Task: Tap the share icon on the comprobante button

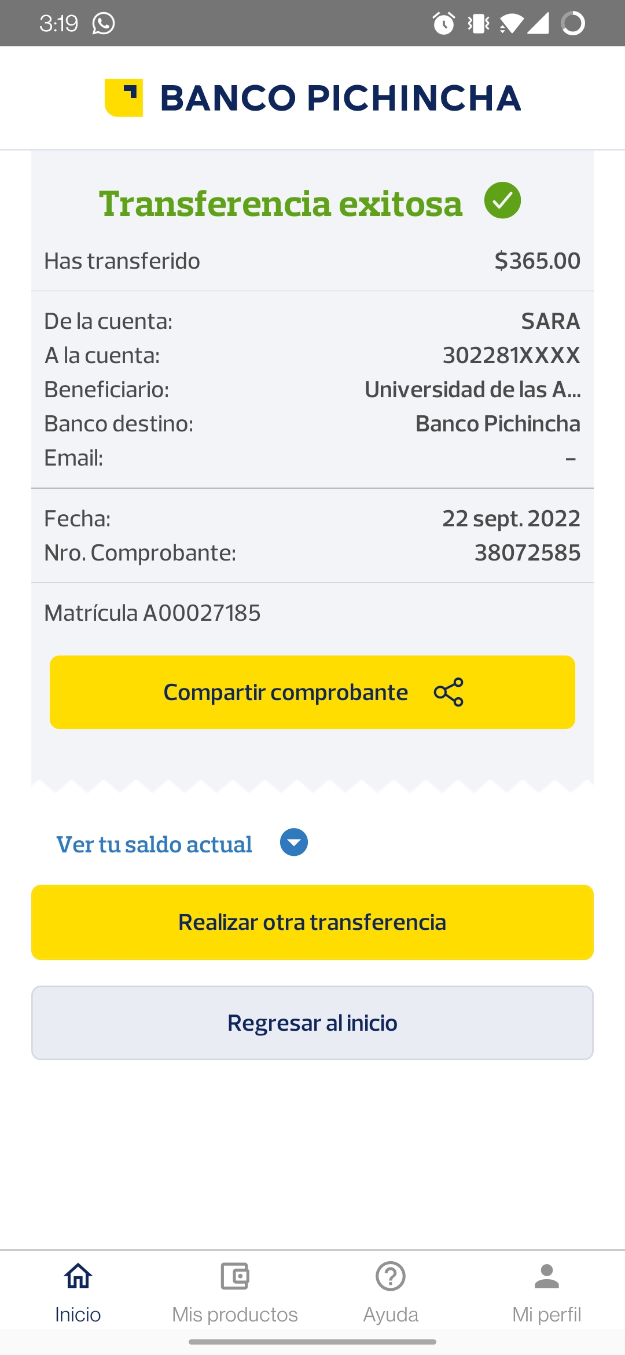Action: coord(448,692)
